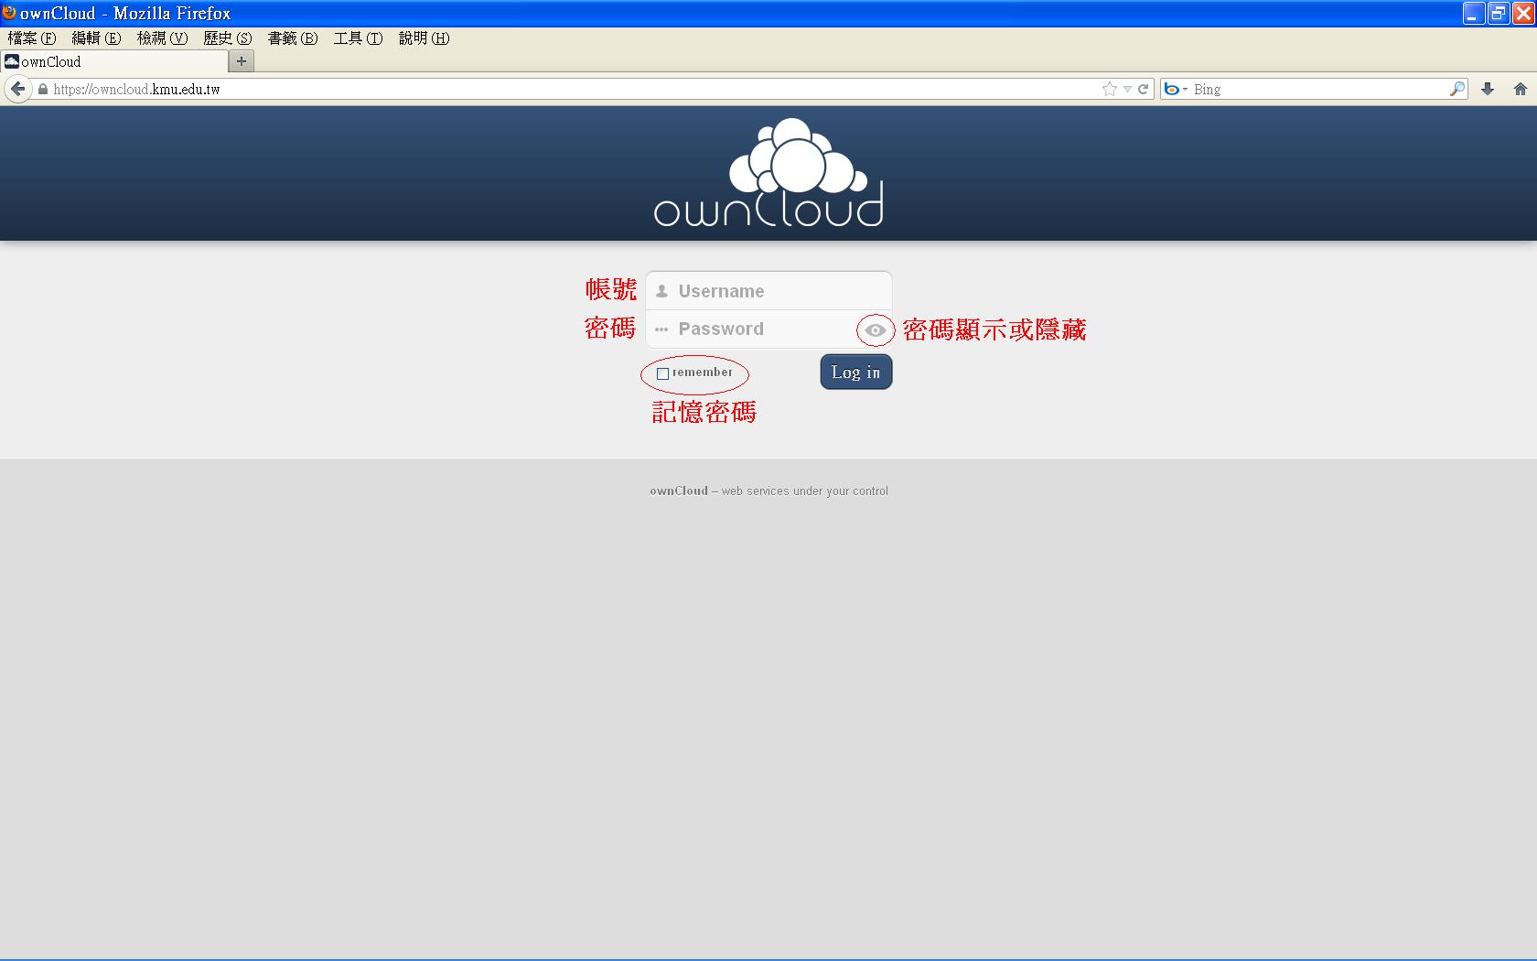Minimize the Firefox window
This screenshot has width=1537, height=961.
click(x=1473, y=14)
